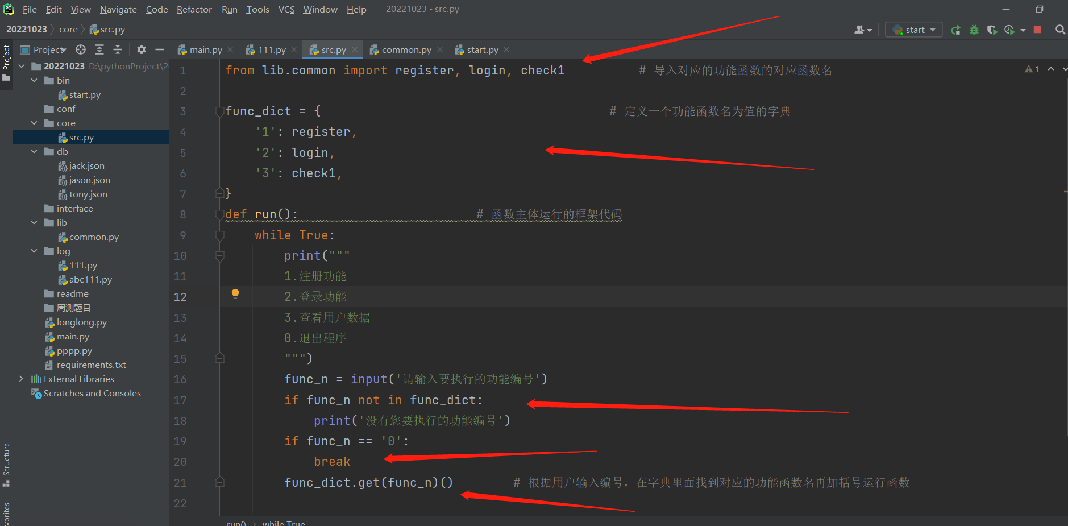Expand all in Project panel
1068x526 pixels.
coord(99,49)
